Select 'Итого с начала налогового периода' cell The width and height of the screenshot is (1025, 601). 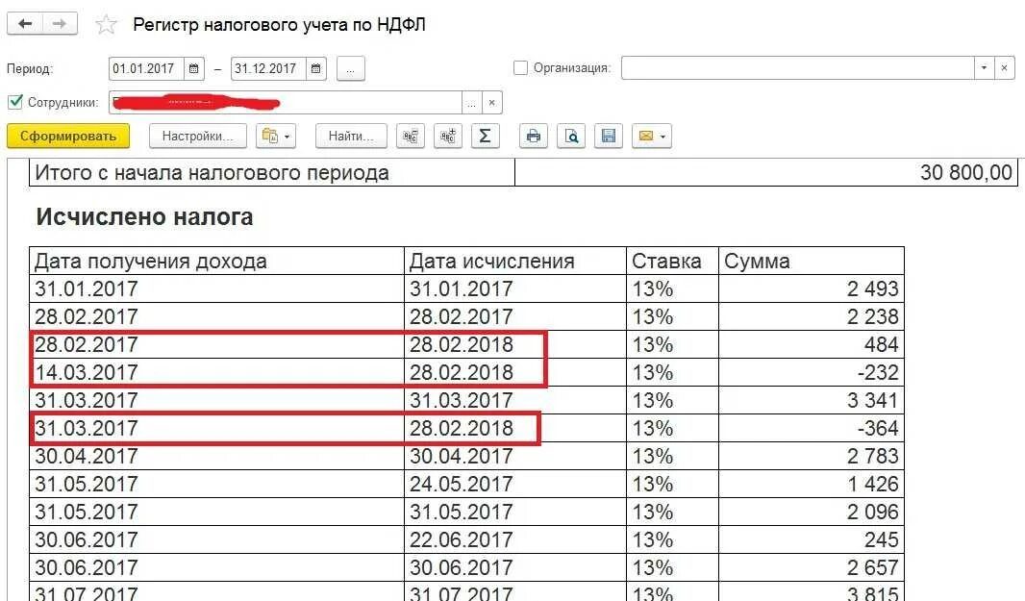(x=272, y=173)
